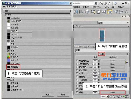The image size is (131, 99).
Task: Open the dropdown arrow beside binoculars icon
Action: click(x=99, y=3)
